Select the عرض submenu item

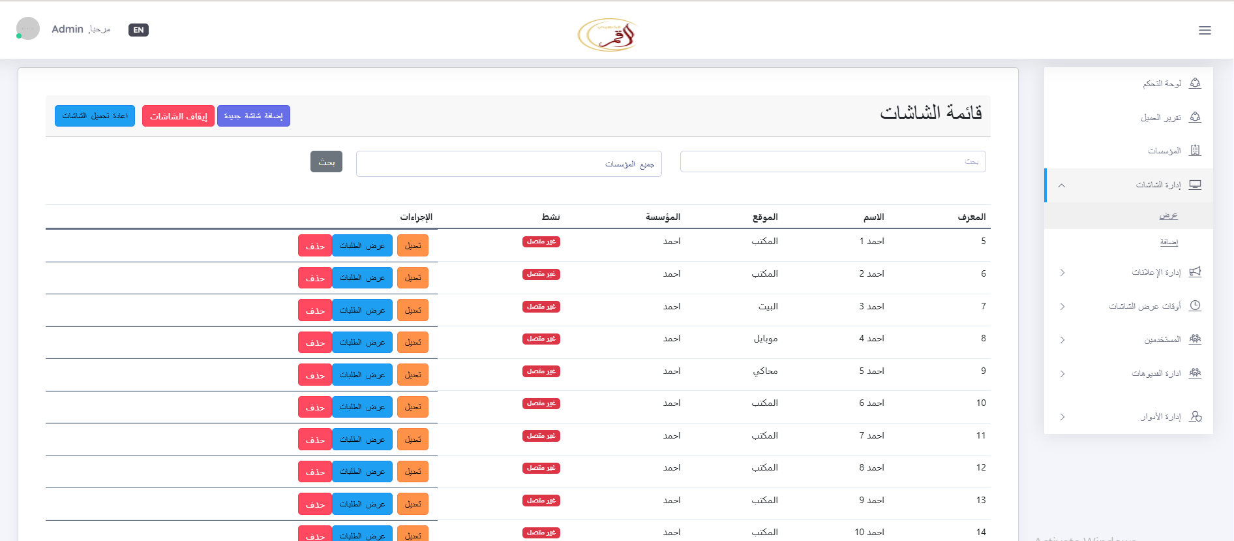[1168, 215]
